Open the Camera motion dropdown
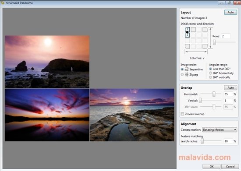 coord(220,130)
